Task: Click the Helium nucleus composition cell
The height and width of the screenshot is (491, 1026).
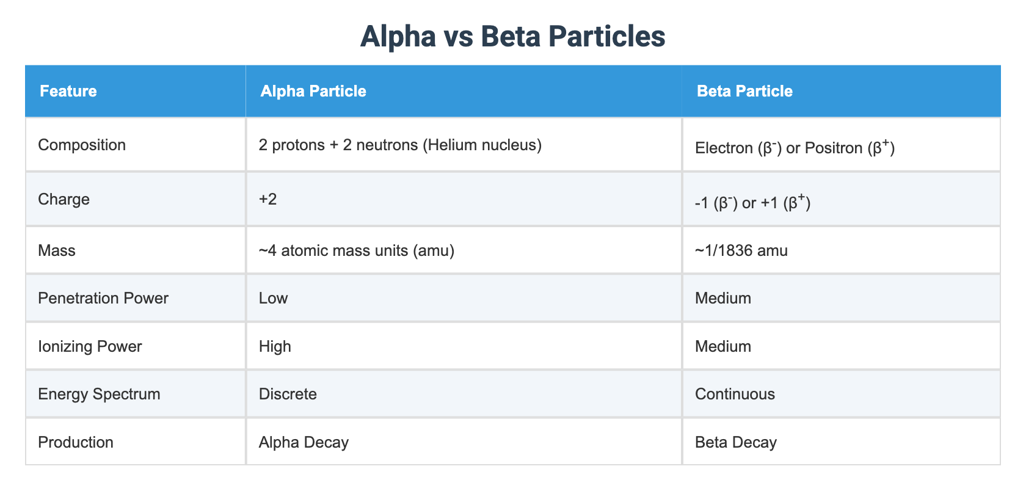Action: [x=464, y=145]
